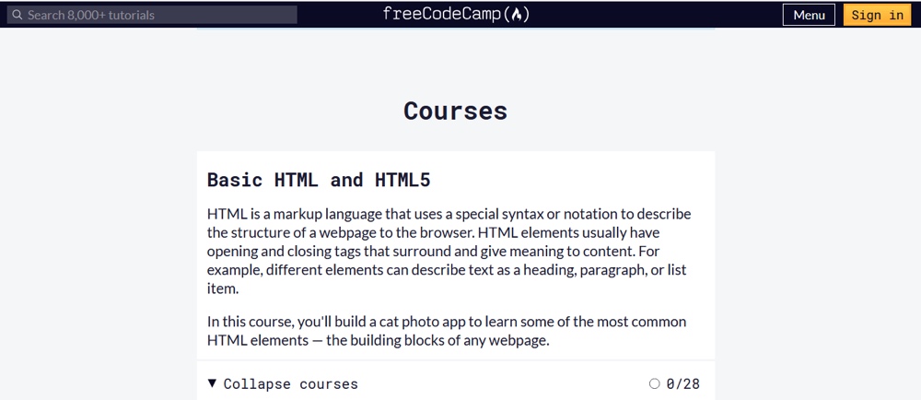Click the black collapse triangle arrow

click(x=213, y=383)
